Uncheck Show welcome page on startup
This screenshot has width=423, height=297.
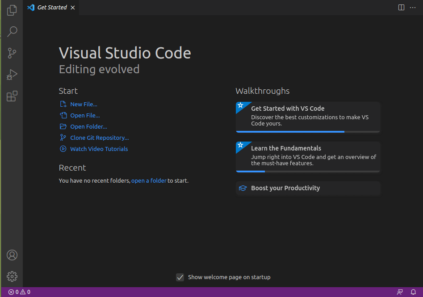[180, 277]
